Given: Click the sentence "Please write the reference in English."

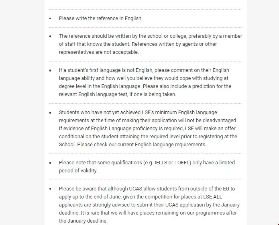Looking at the screenshot, I should pos(100,18).
